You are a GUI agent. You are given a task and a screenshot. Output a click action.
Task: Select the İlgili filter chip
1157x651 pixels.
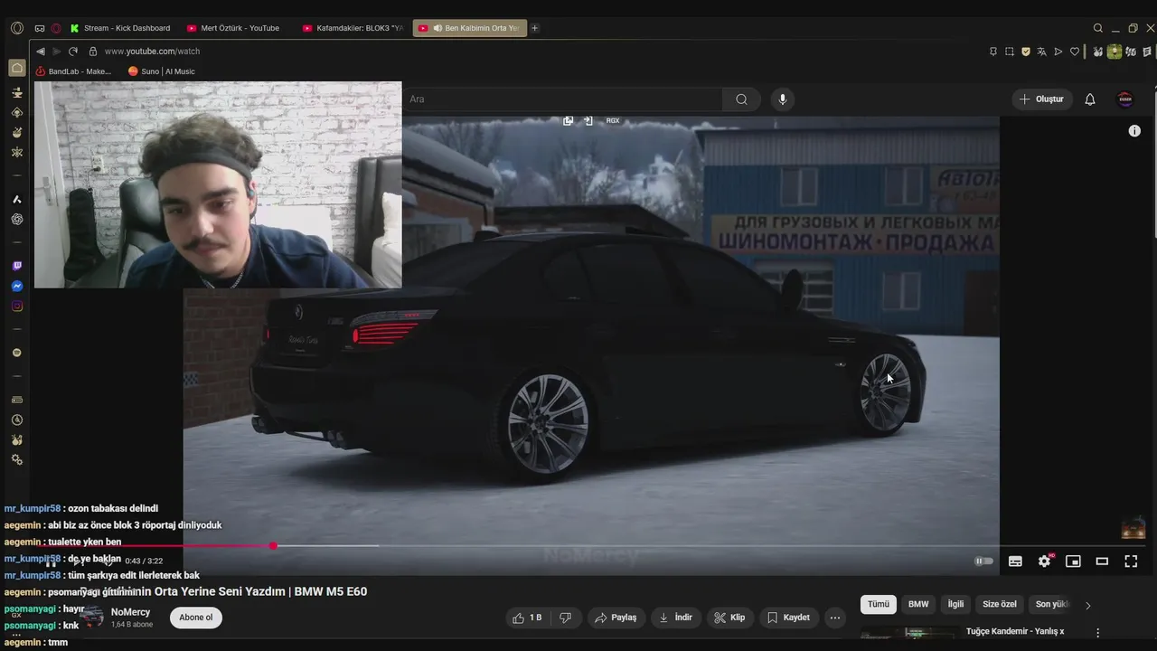(955, 604)
